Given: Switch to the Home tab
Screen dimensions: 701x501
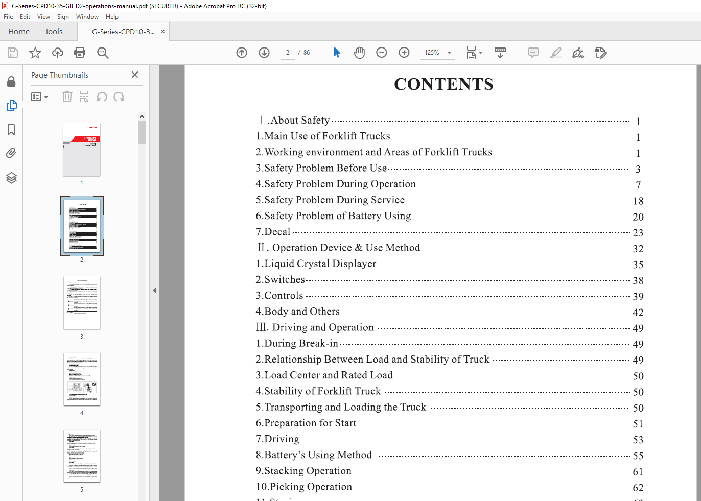Looking at the screenshot, I should pyautogui.click(x=19, y=32).
